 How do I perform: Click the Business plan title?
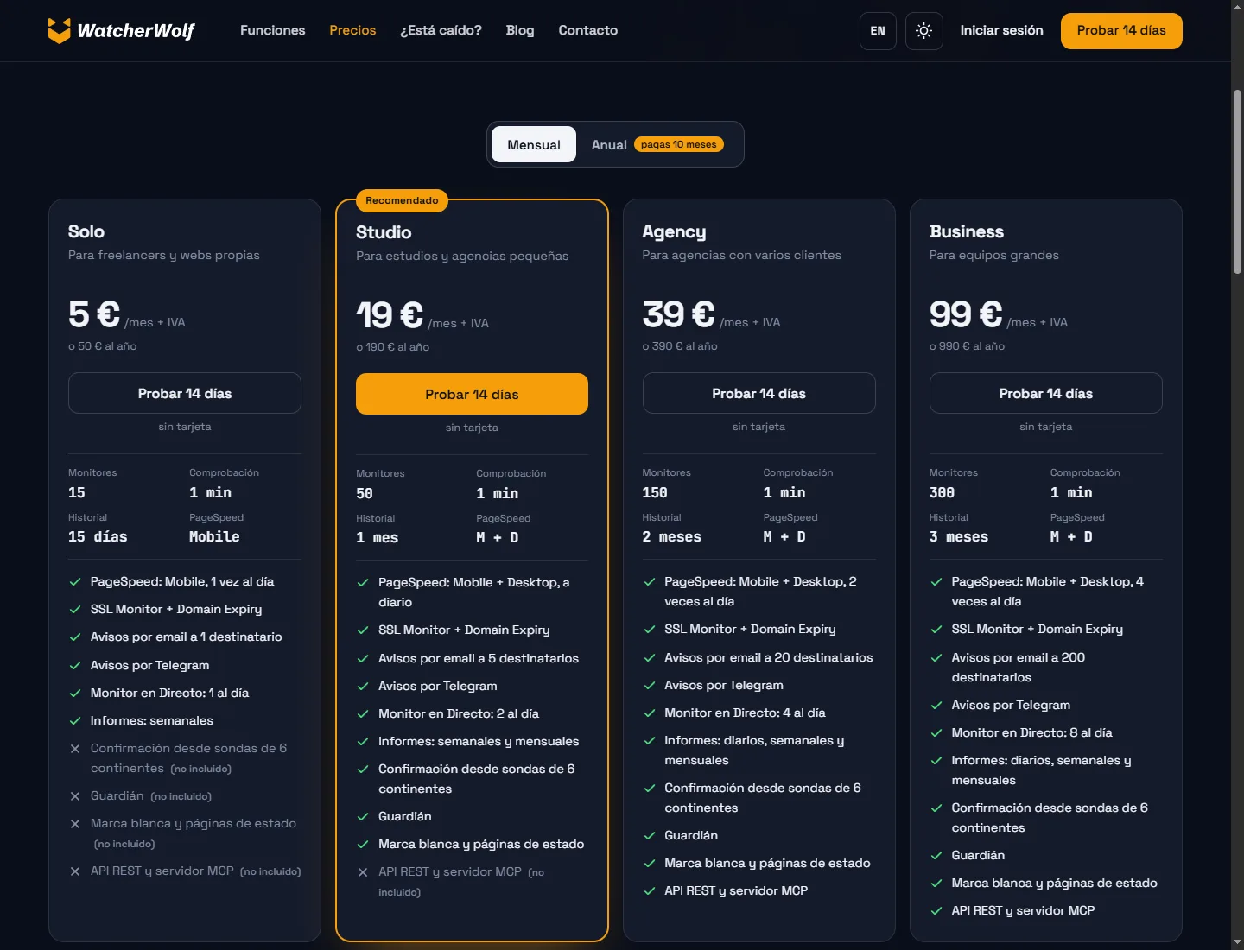[x=967, y=231]
